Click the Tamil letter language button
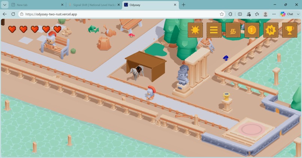Screen dimensions: 302x158 pos(233,30)
